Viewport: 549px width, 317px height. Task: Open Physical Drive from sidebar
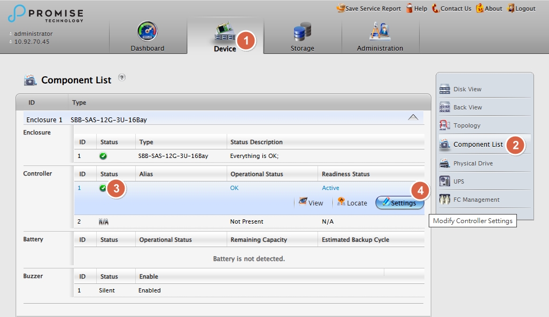[x=473, y=163]
